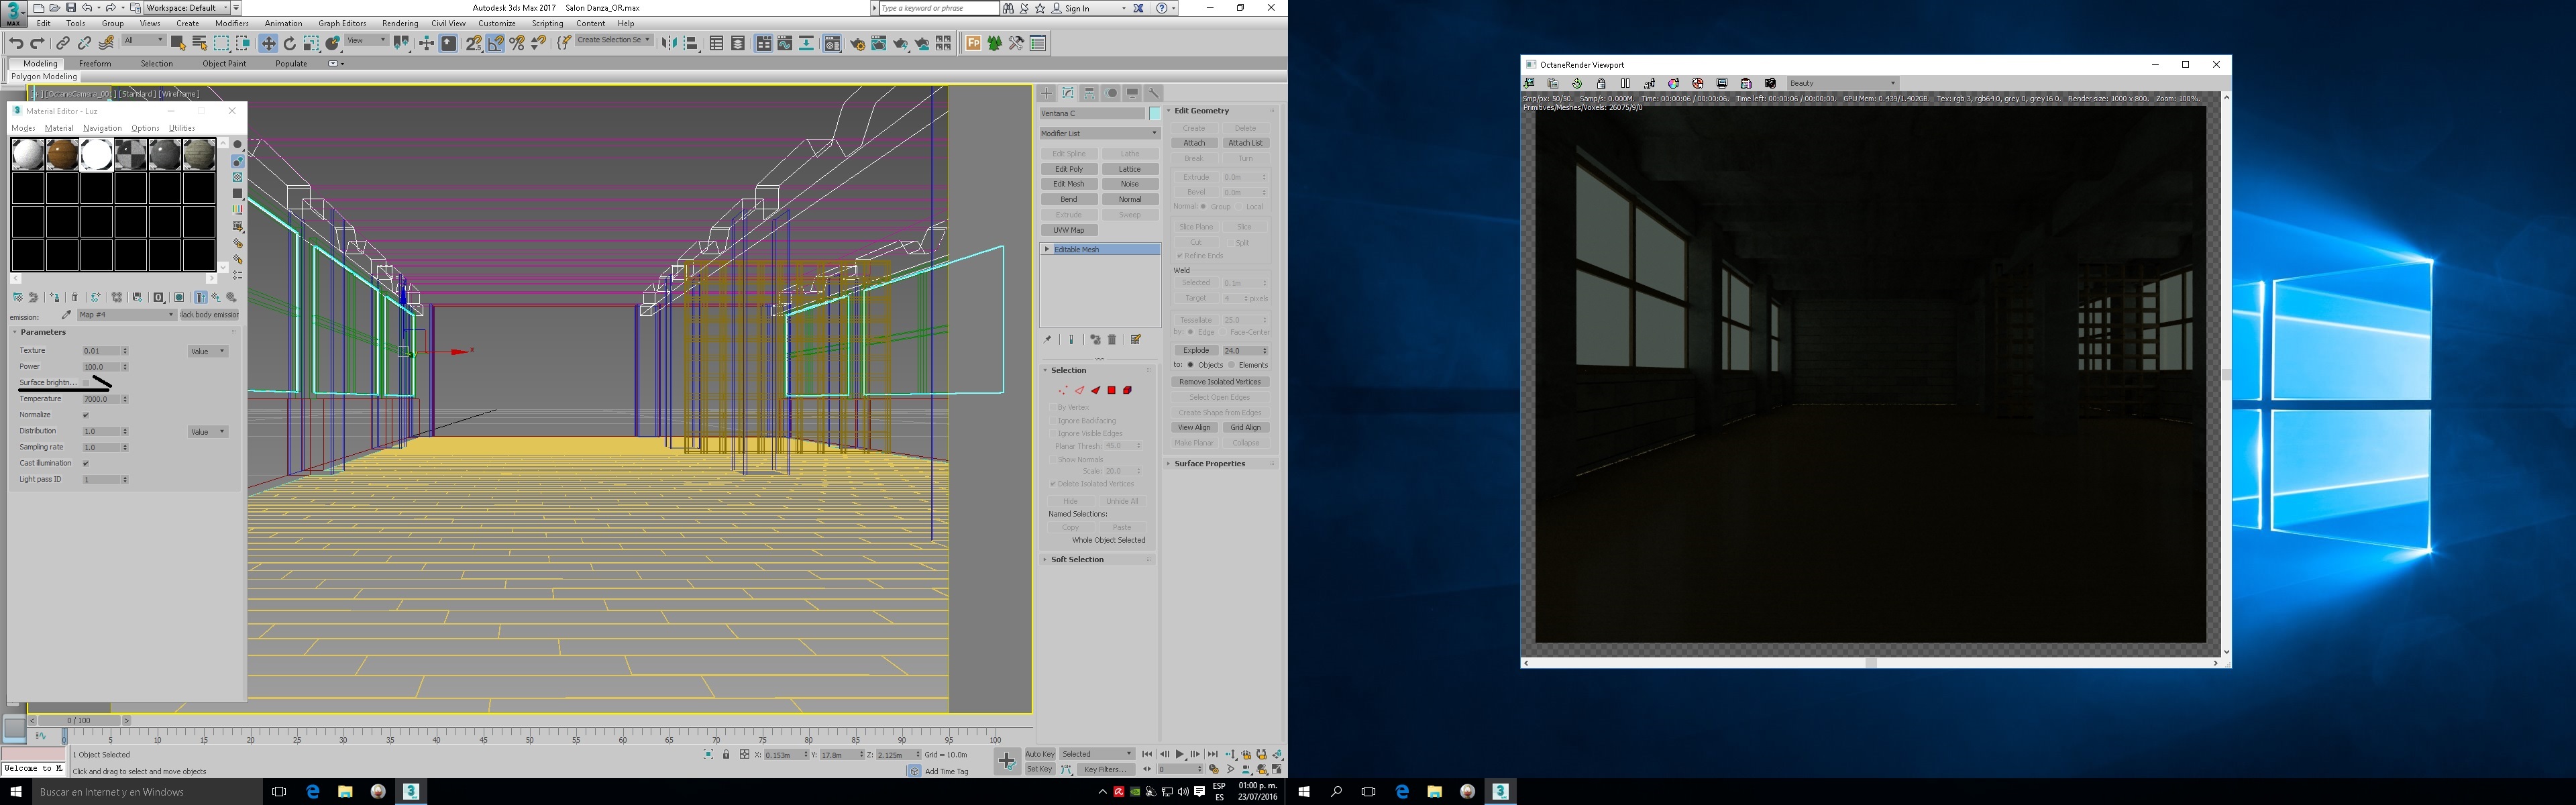Open the Beauty render pass dropdown
Viewport: 2576px width, 805px height.
click(x=1842, y=83)
